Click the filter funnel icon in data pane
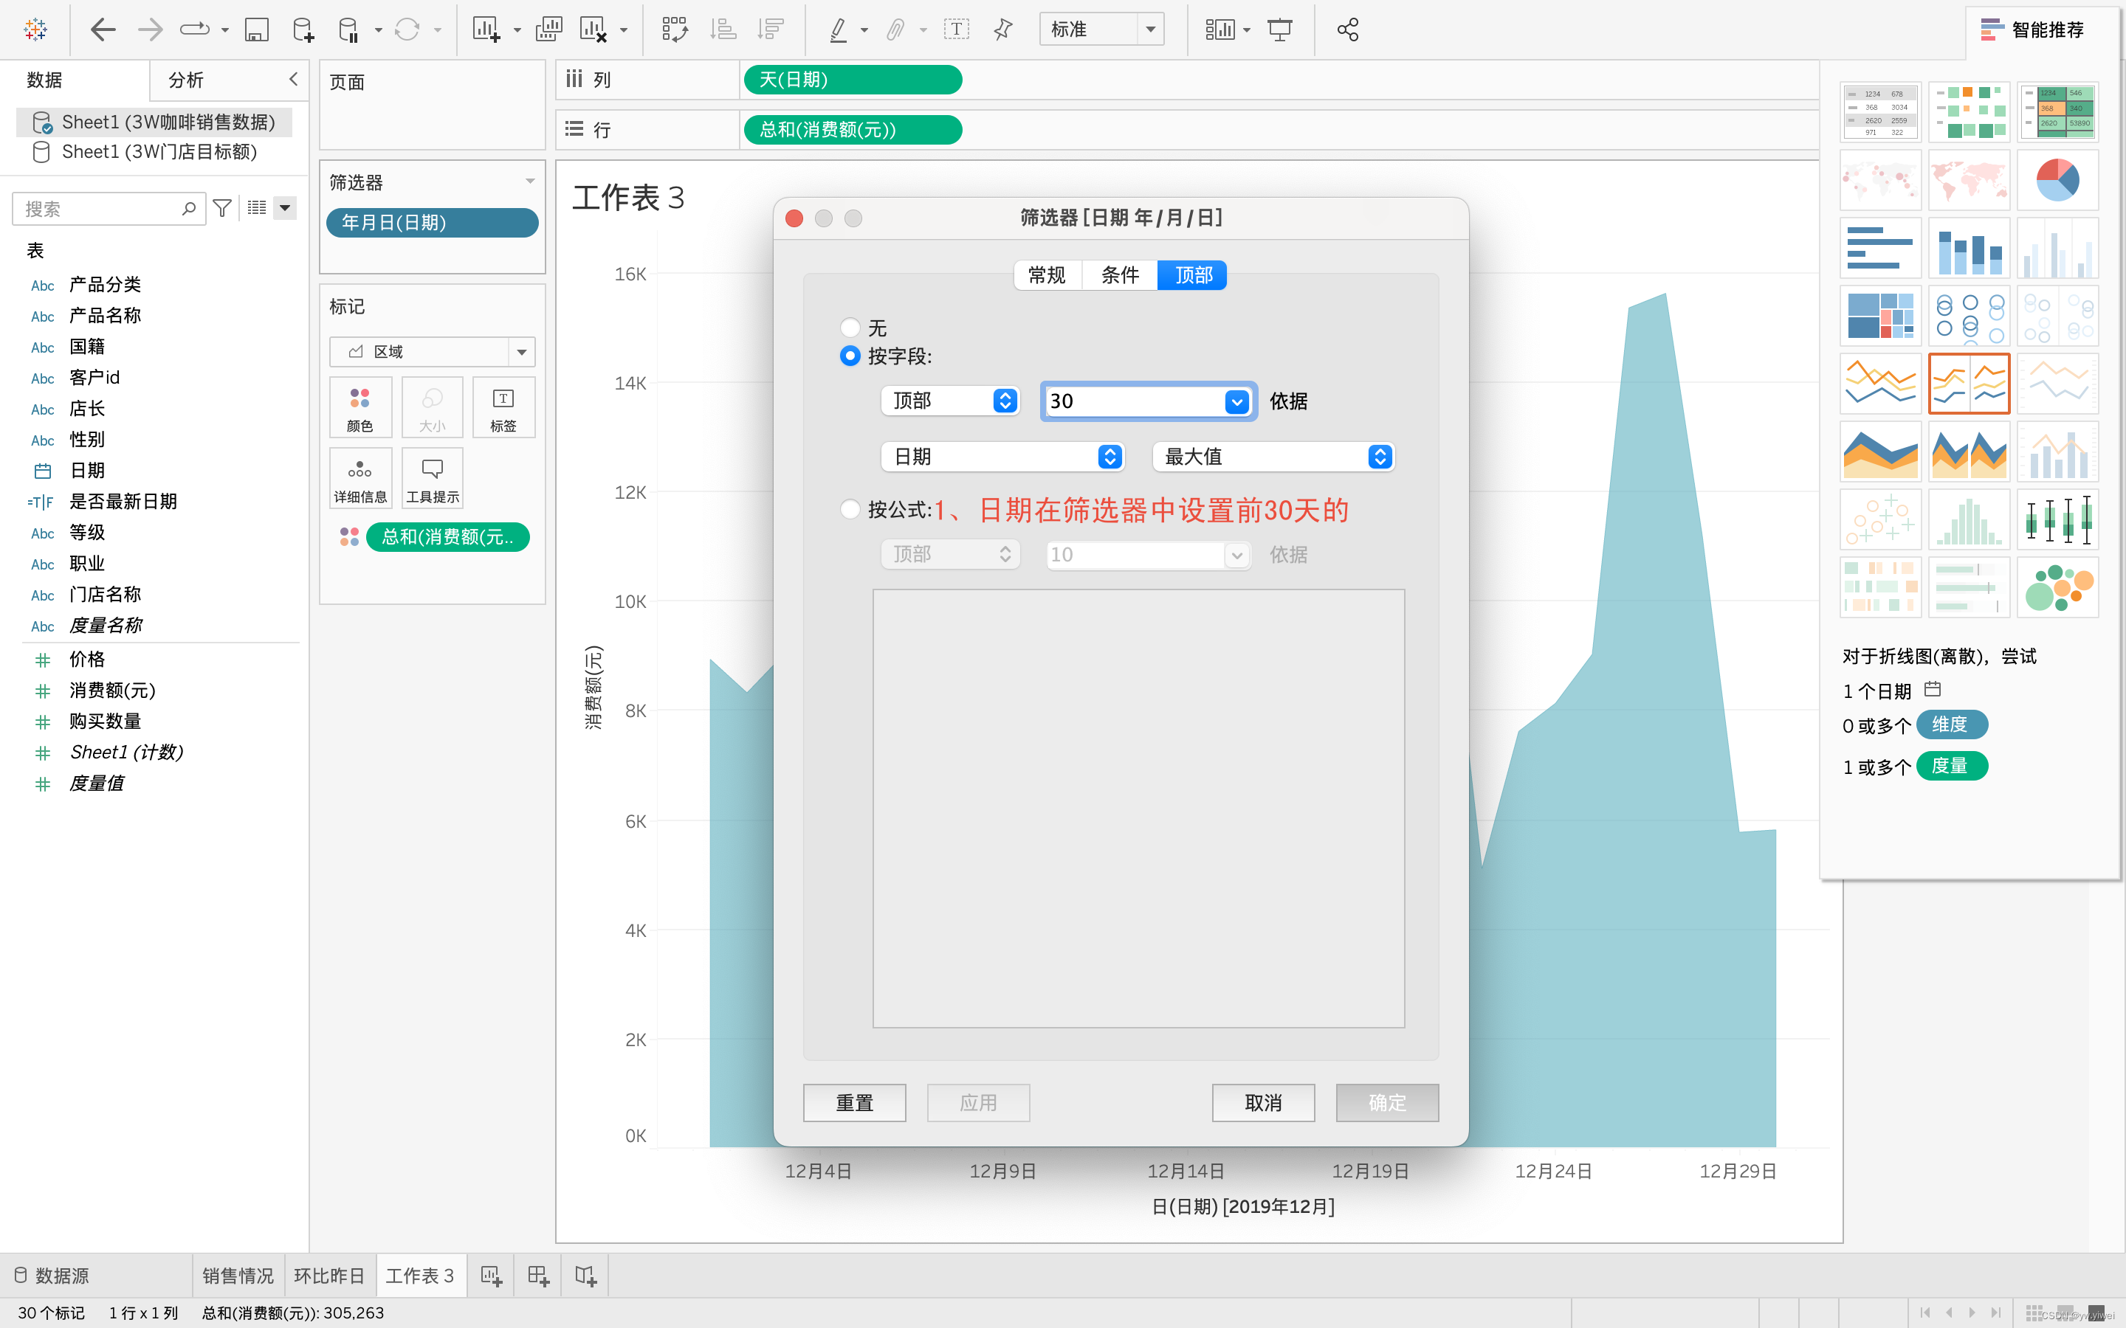 (x=222, y=208)
